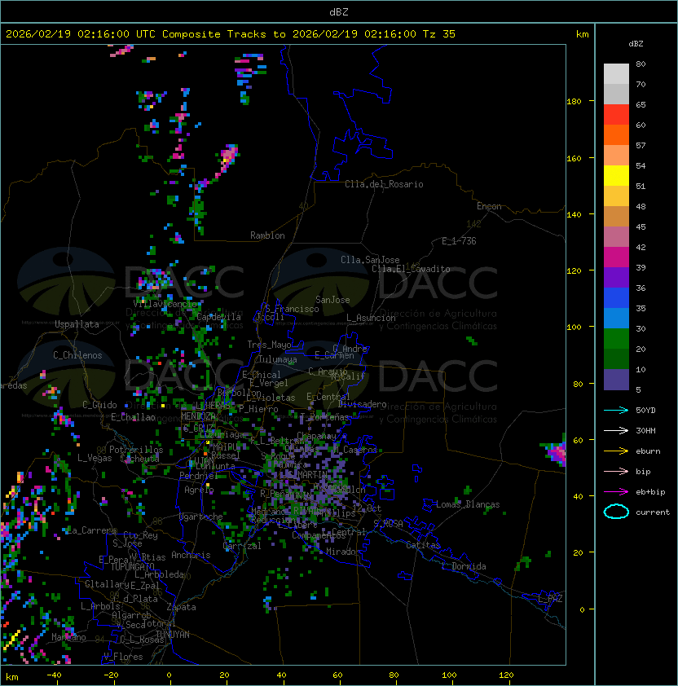Click the 'Tres_Mayo' map label
The width and height of the screenshot is (678, 686).
269,345
